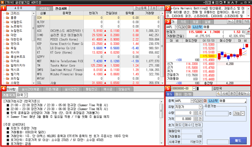This screenshot has width=252, height=147.
Task: Click the 시세 button in order panel
Action: pyautogui.click(x=225, y=94)
